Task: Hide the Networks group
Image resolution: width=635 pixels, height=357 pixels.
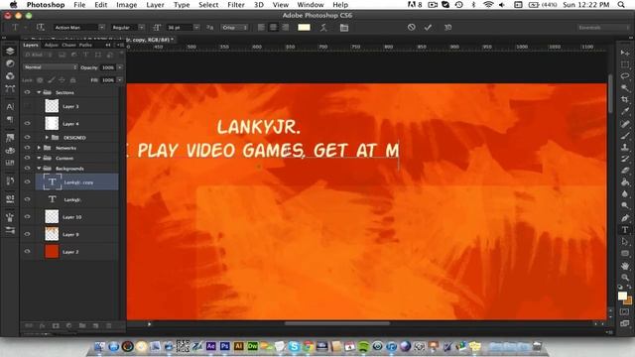Action: click(27, 148)
